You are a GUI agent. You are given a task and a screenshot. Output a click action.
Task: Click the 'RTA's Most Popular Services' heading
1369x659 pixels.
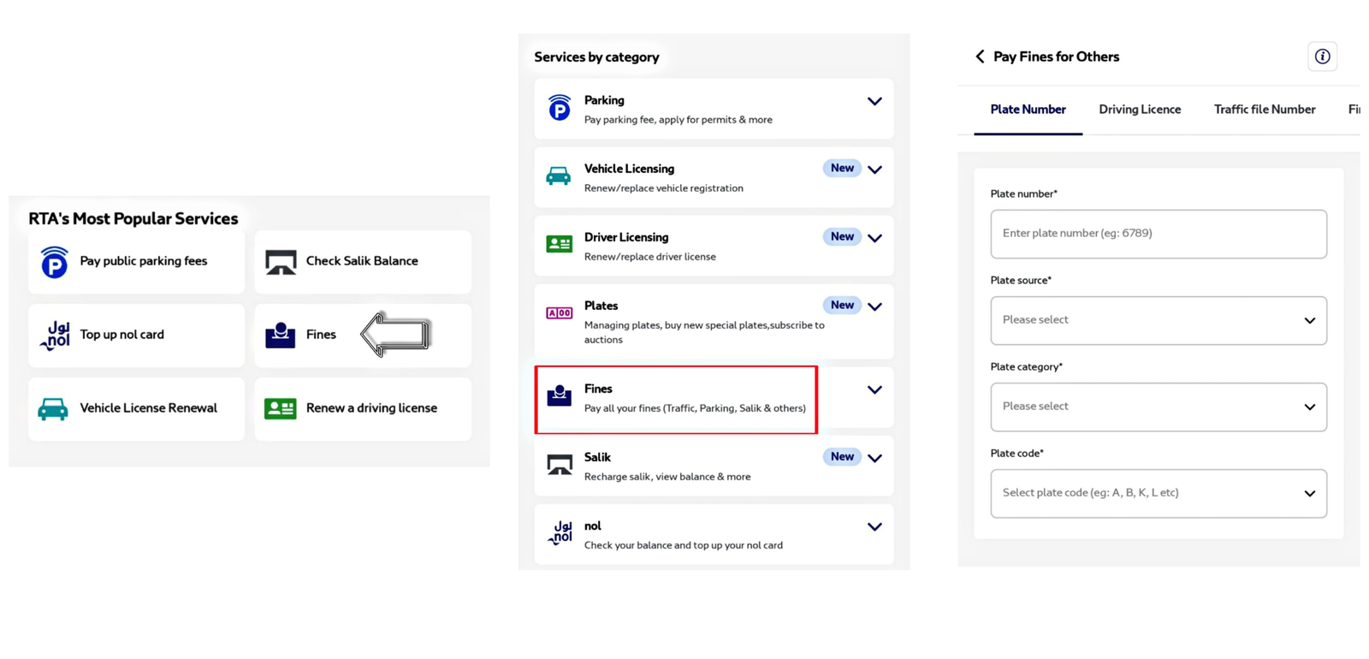(x=133, y=218)
